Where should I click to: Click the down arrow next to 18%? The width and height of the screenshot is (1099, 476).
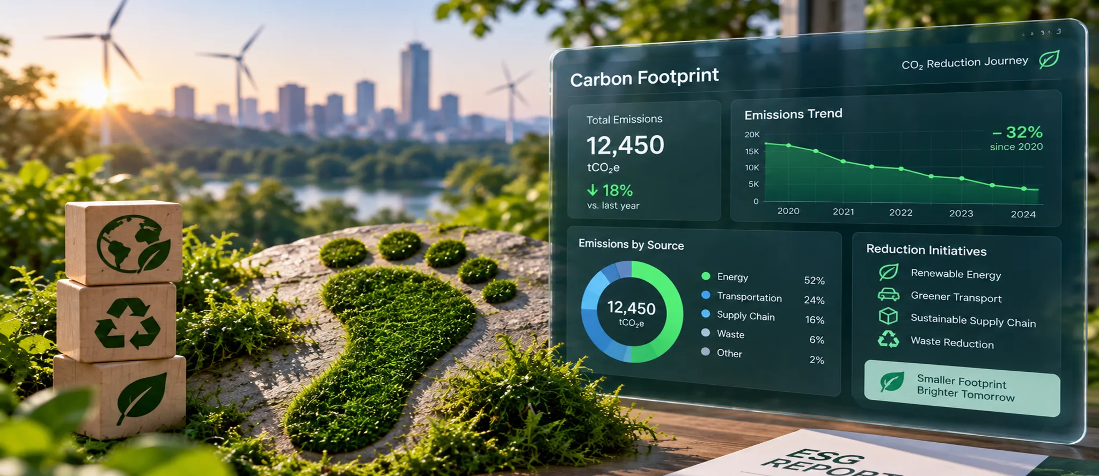coord(592,190)
